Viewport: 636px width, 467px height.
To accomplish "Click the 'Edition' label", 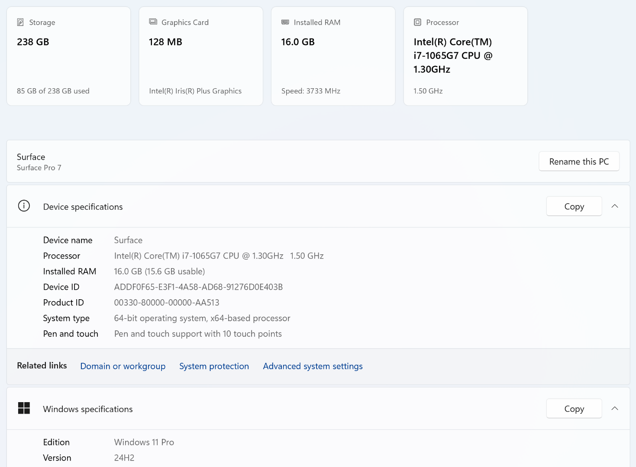I will (x=56, y=442).
